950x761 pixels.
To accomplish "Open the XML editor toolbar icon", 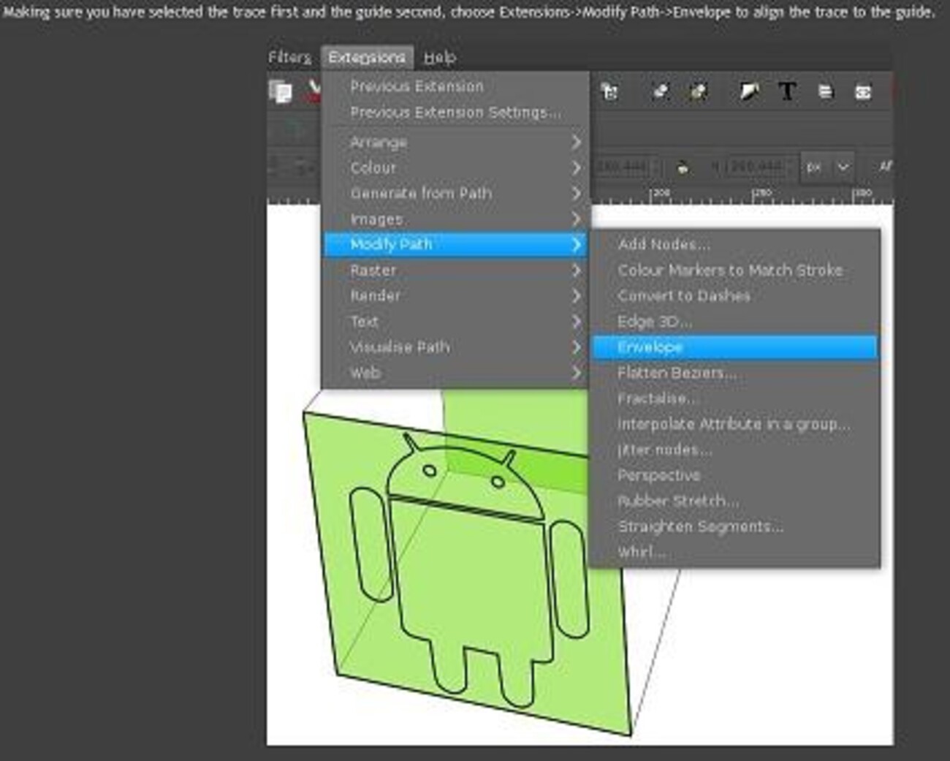I will pos(863,92).
